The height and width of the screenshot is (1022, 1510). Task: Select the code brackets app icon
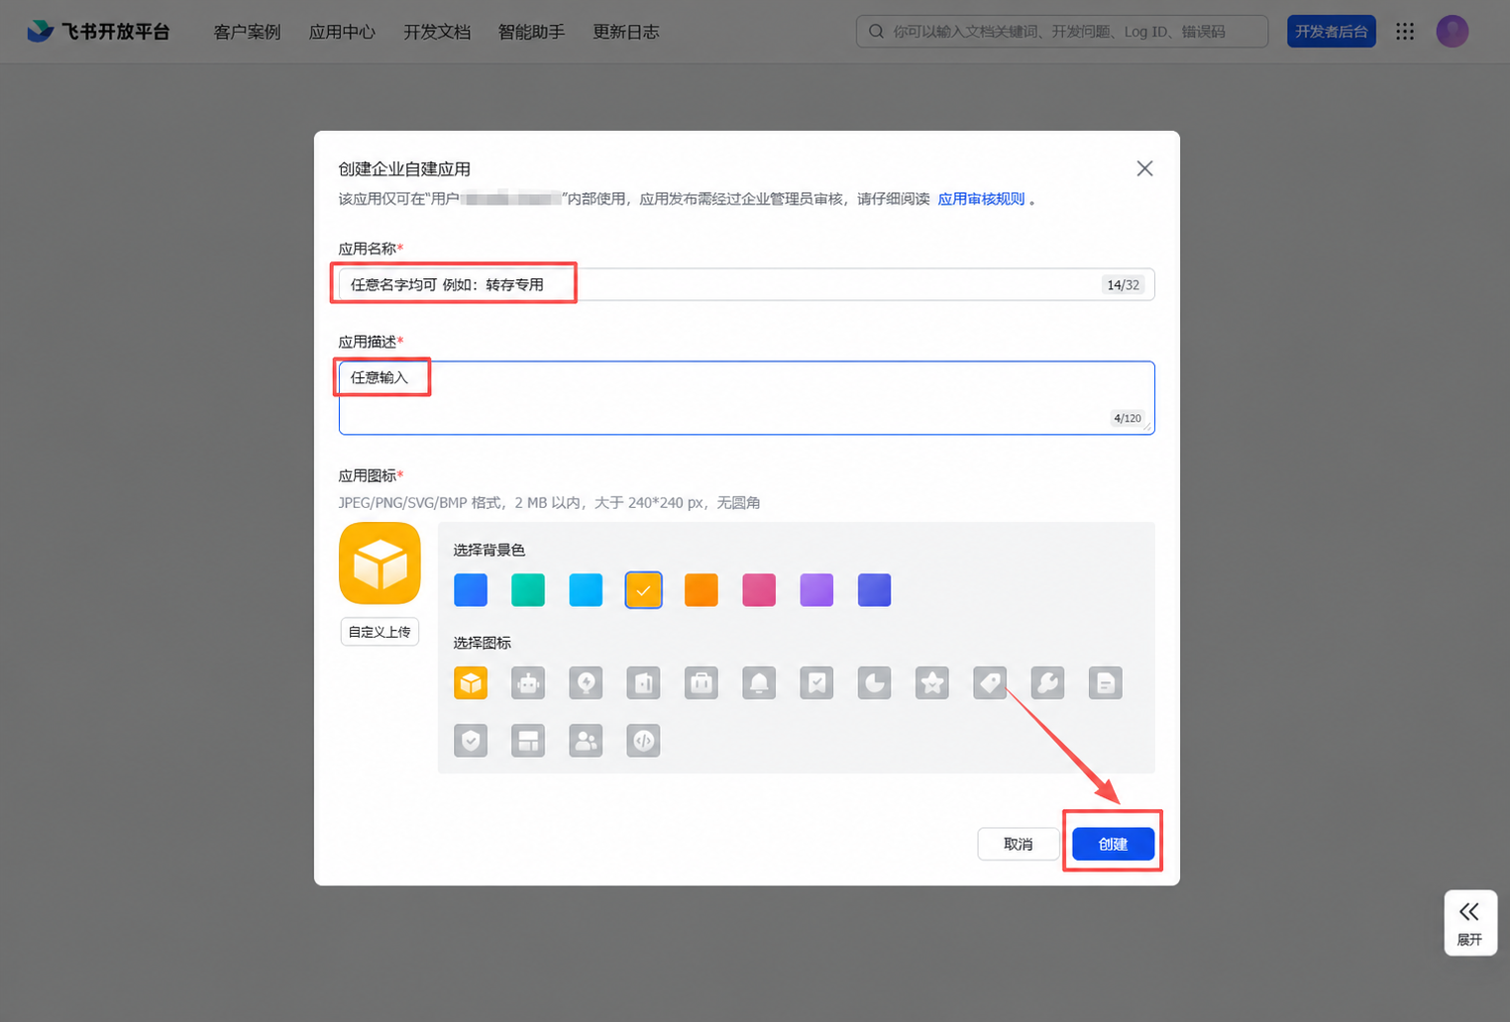[644, 741]
